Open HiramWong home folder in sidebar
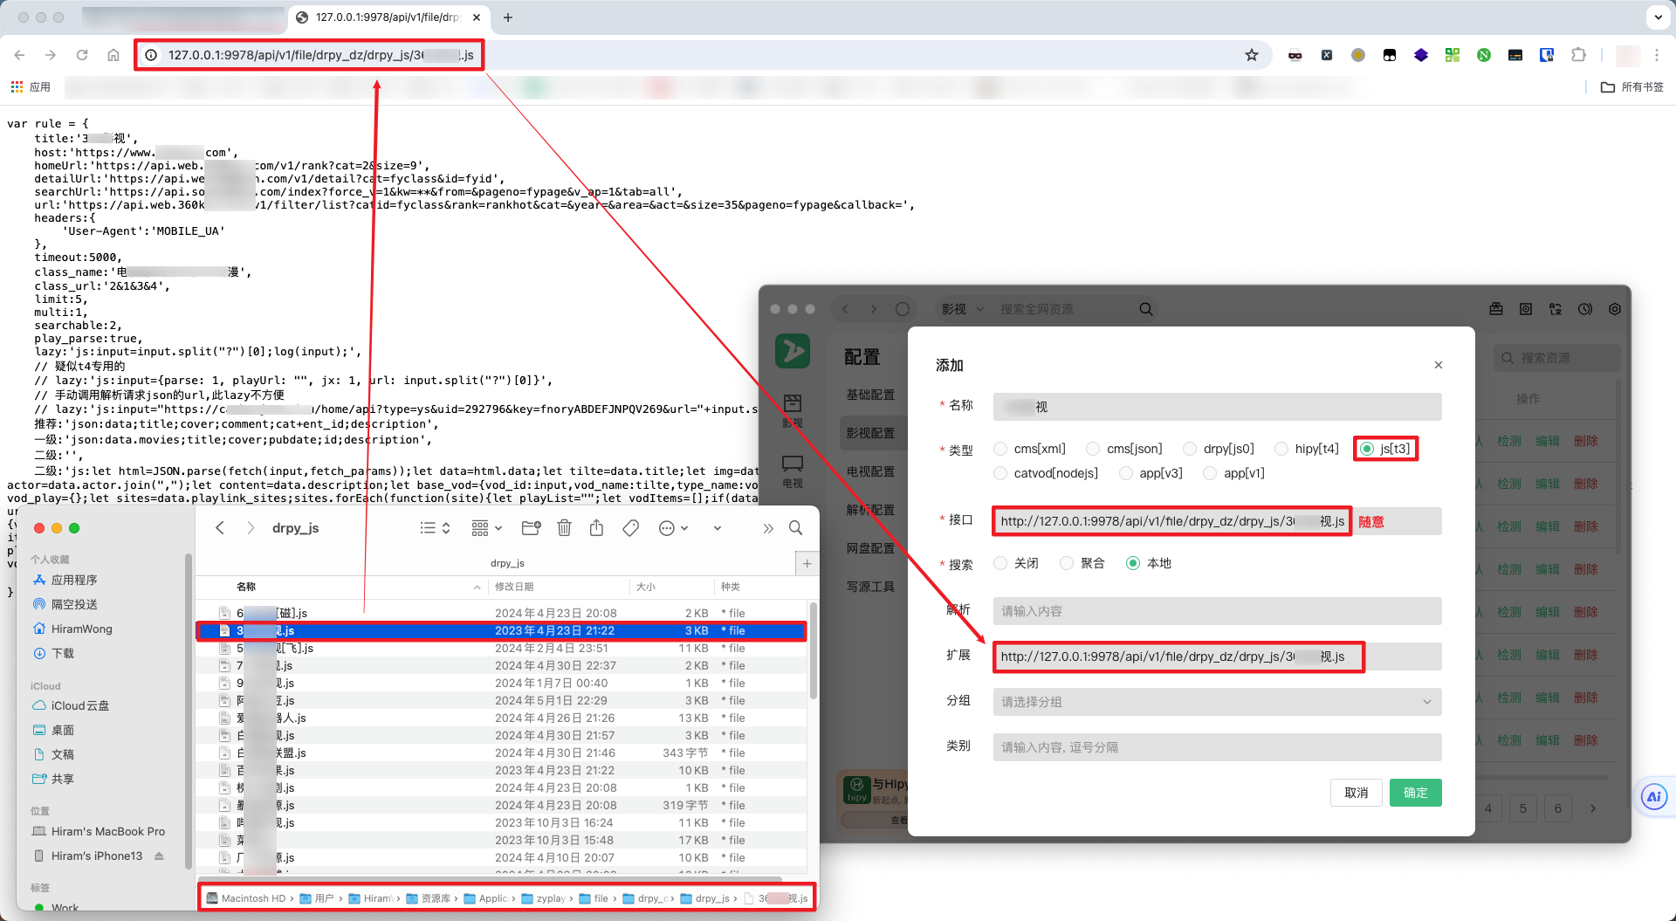1676x921 pixels. point(72,629)
